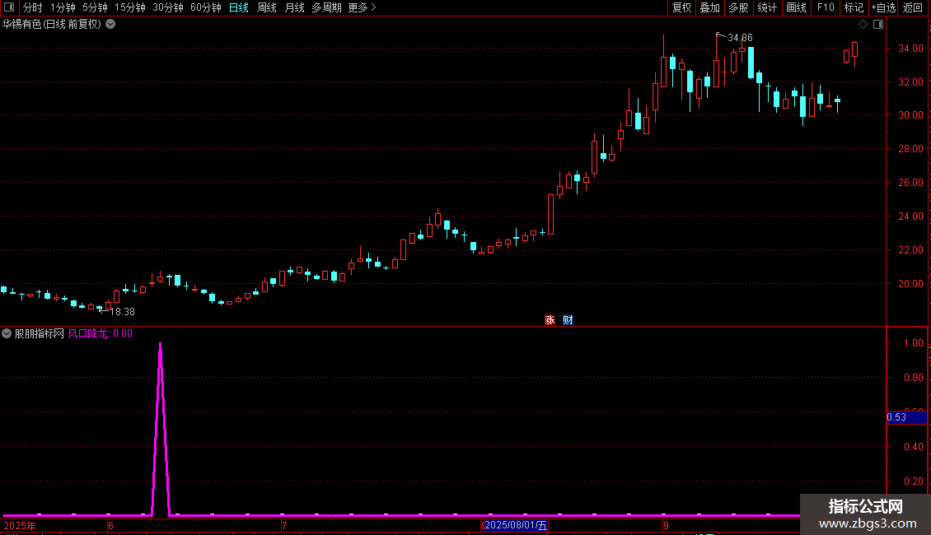931x535 pixels.
Task: Click the magenta indicator spike peak
Action: (161, 345)
